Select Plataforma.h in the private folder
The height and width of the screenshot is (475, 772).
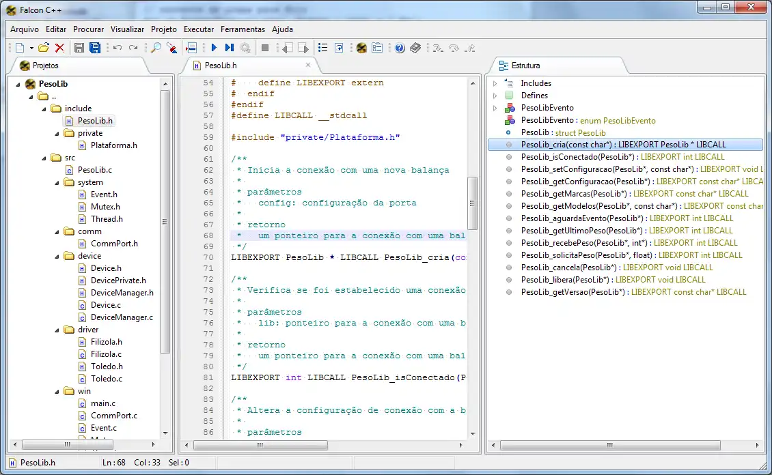pyautogui.click(x=113, y=145)
